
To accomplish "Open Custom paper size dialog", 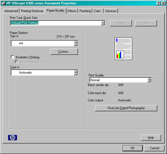I will tap(64, 52).
